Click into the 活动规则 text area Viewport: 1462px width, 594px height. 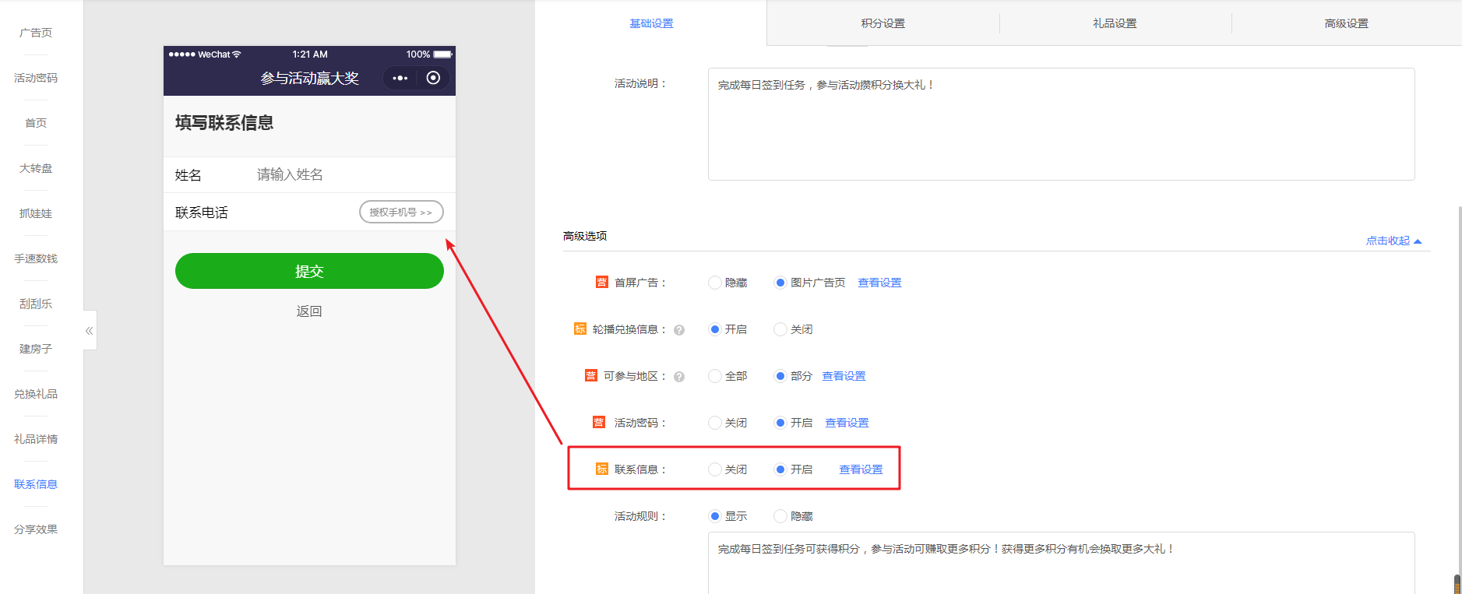1061,563
